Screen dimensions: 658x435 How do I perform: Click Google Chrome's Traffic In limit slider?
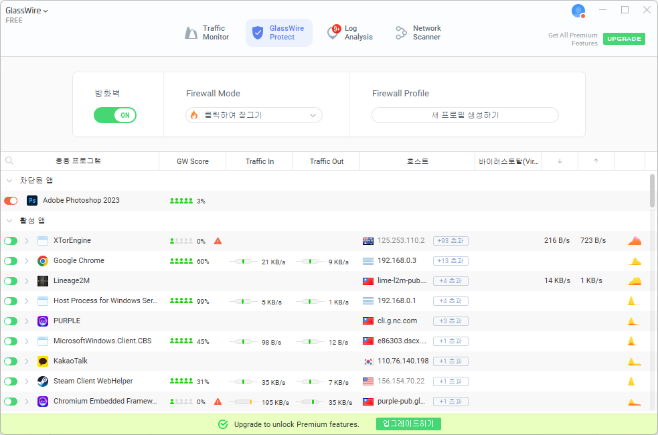pos(244,262)
